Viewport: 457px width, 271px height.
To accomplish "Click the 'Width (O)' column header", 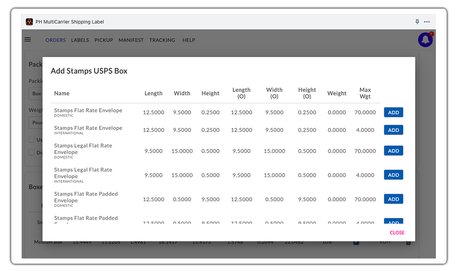I will pyautogui.click(x=274, y=93).
